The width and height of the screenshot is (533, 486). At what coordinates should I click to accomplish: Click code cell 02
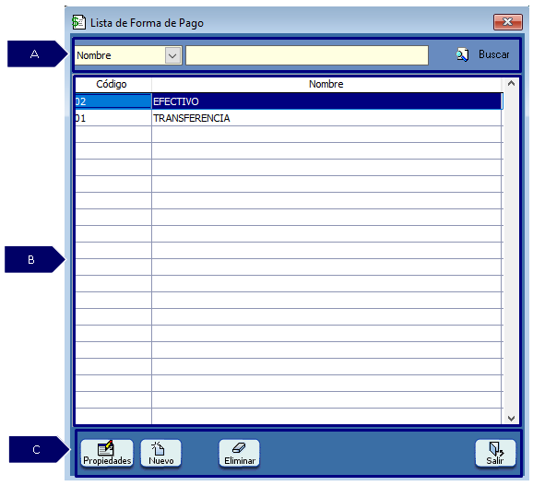[x=113, y=101]
